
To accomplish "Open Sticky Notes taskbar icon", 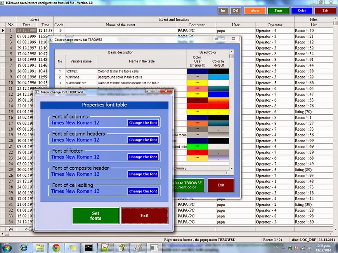I will pos(73,248).
